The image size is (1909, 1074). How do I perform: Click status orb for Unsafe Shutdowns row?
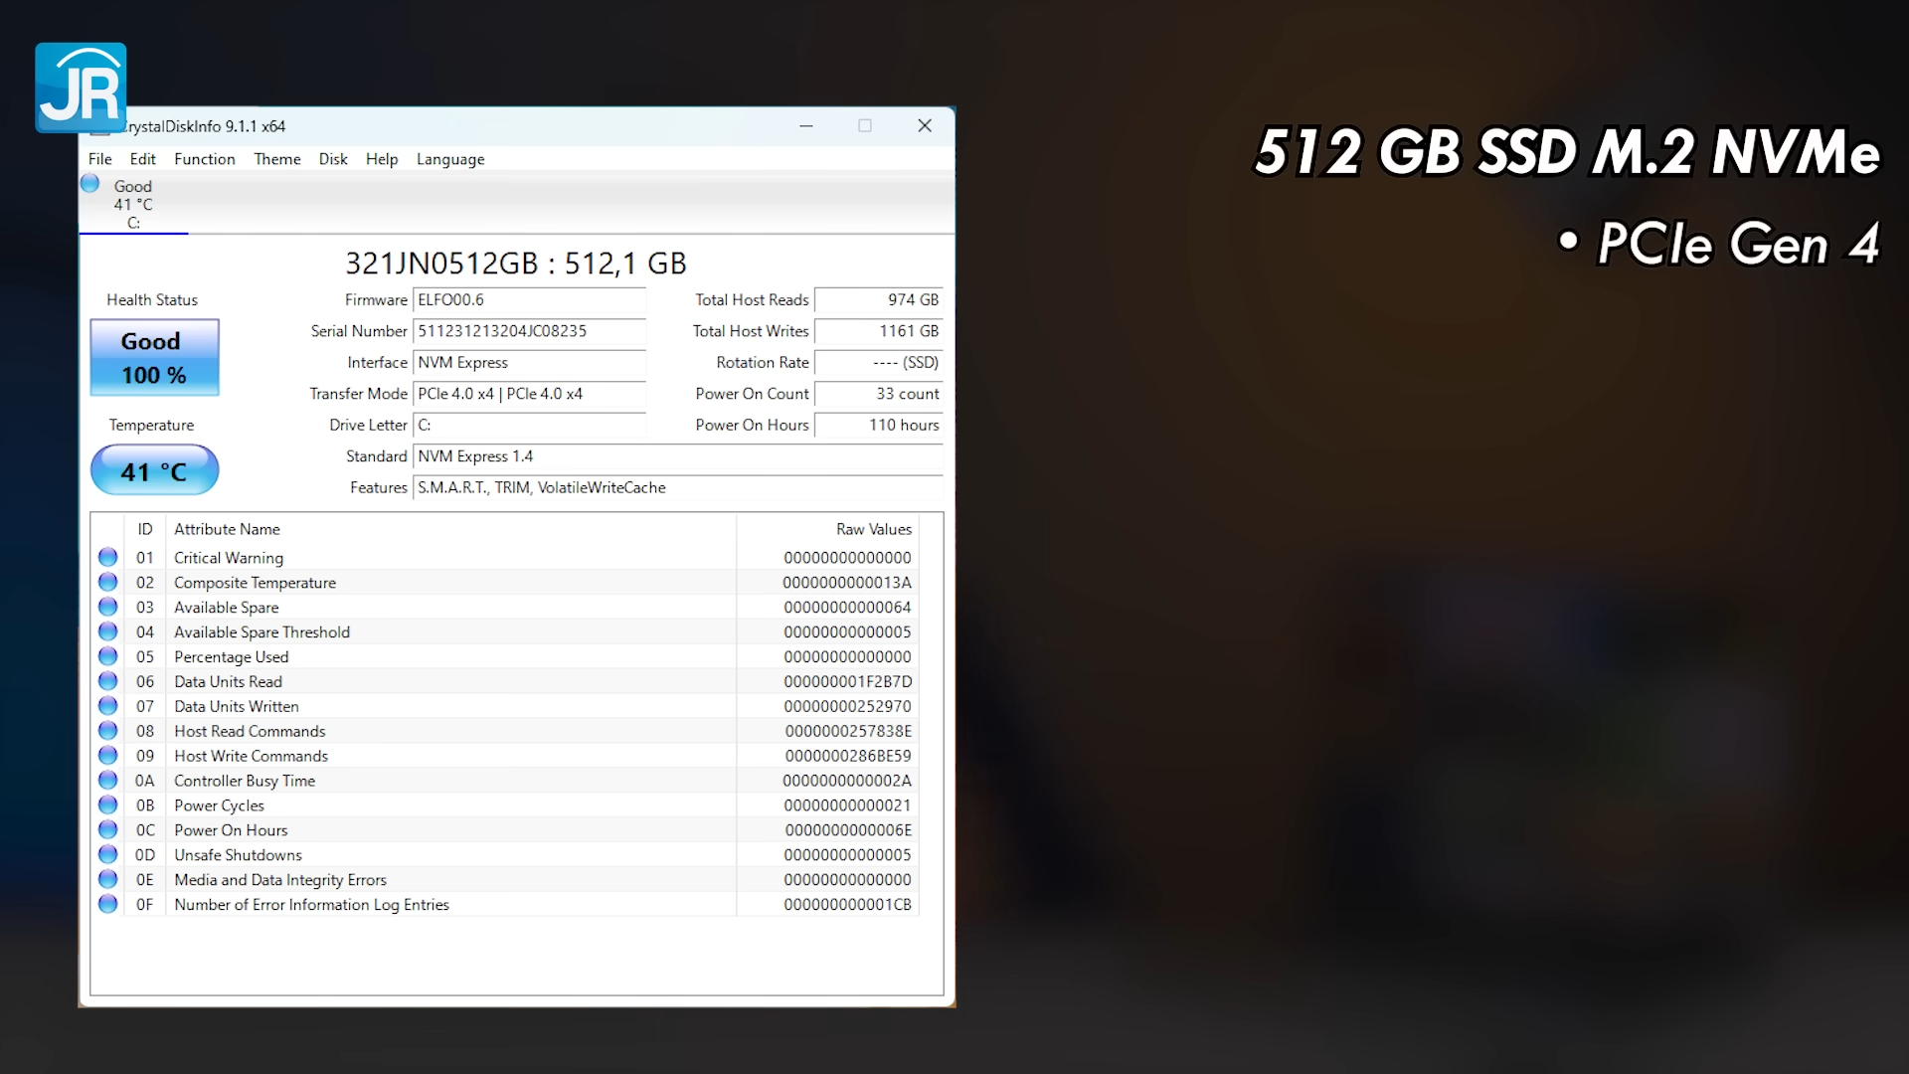107,854
